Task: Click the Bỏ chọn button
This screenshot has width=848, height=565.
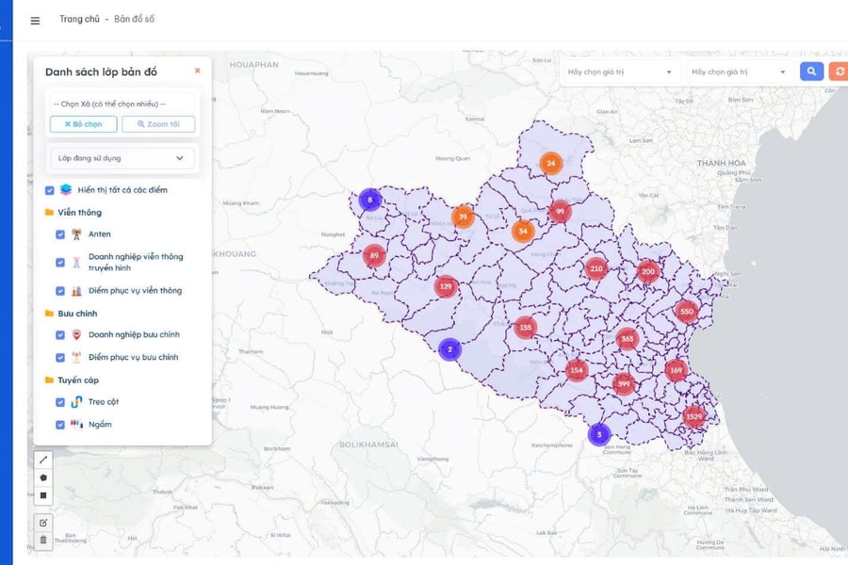Action: pos(83,124)
